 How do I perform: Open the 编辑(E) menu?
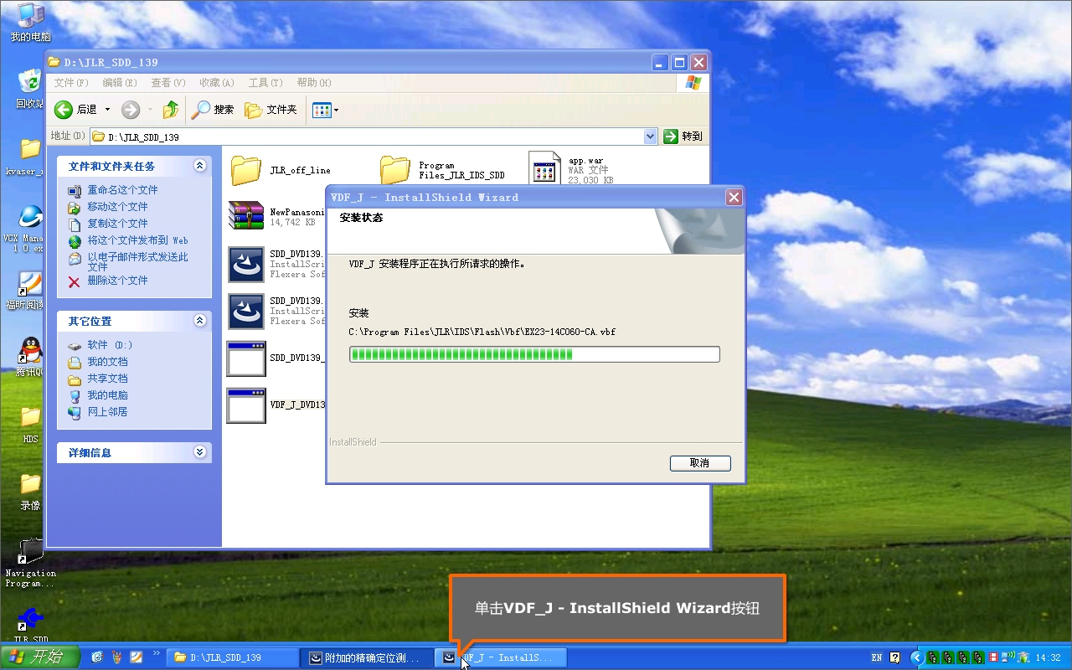[x=120, y=83]
